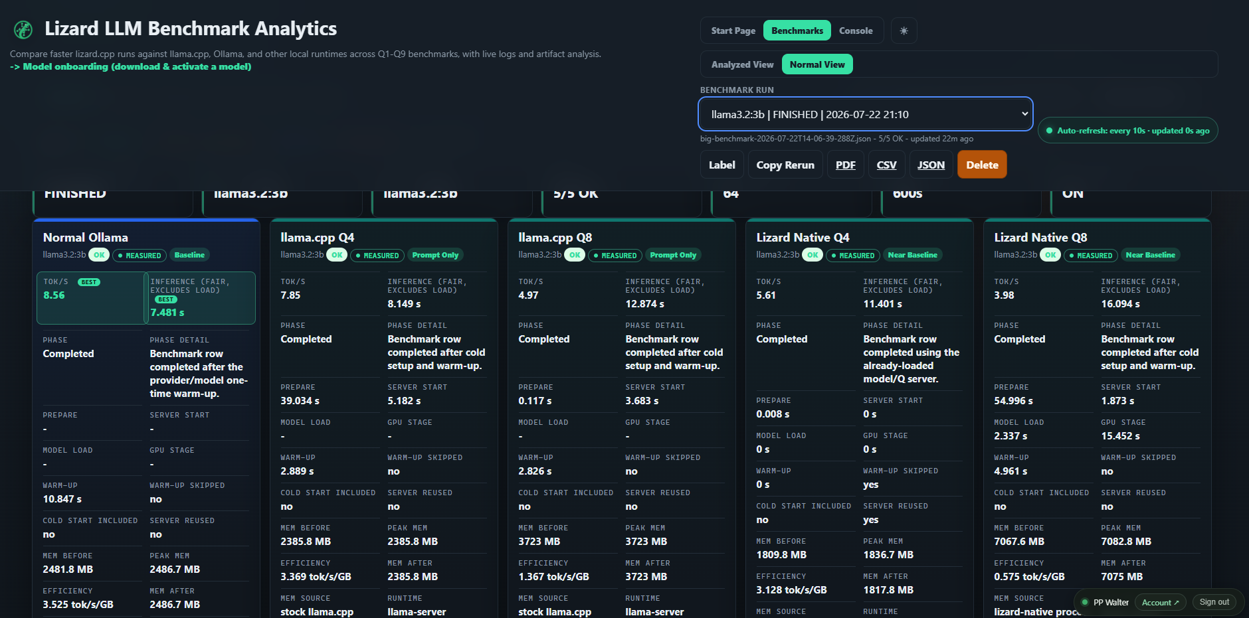The width and height of the screenshot is (1249, 618).
Task: Click the OK badge on Normal Ollama
Action: [x=99, y=255]
